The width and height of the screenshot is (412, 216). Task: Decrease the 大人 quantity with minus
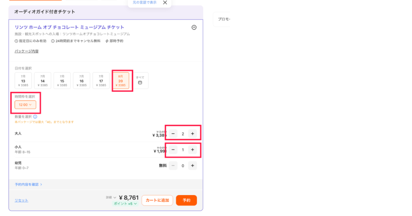[x=173, y=134]
